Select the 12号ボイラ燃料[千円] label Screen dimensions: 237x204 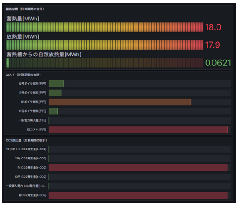32,84
